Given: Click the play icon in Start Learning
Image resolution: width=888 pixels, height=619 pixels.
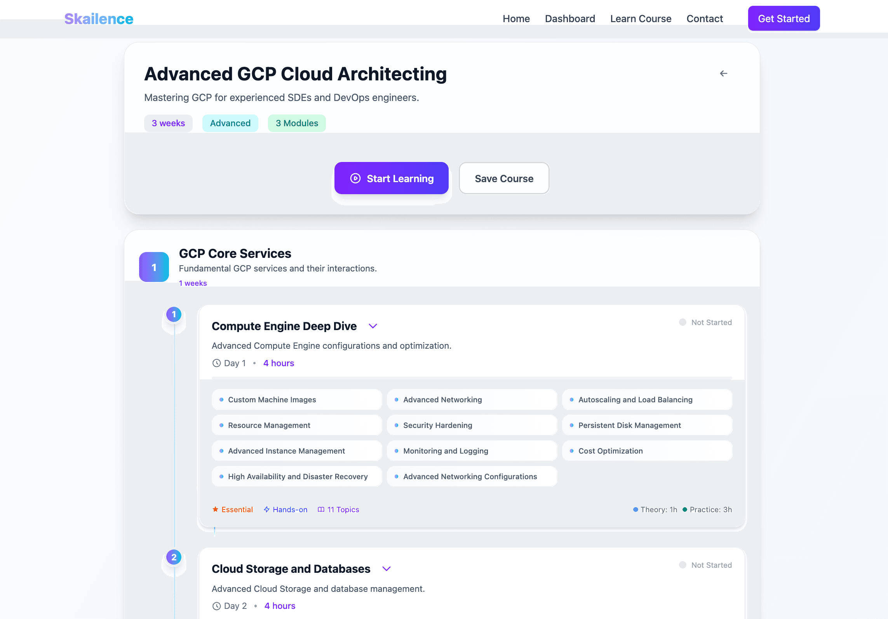Looking at the screenshot, I should pyautogui.click(x=355, y=178).
